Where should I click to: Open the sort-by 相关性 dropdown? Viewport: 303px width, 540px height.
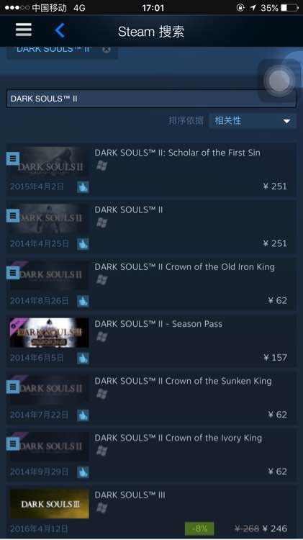253,121
